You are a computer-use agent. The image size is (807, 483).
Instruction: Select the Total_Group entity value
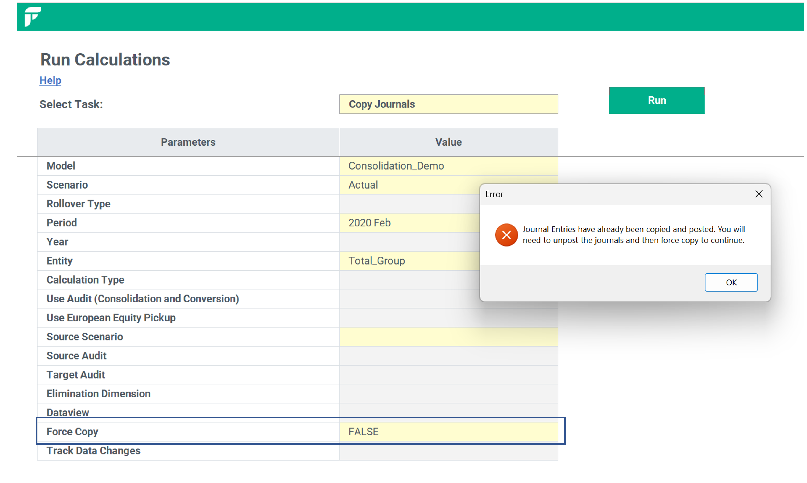coord(410,261)
